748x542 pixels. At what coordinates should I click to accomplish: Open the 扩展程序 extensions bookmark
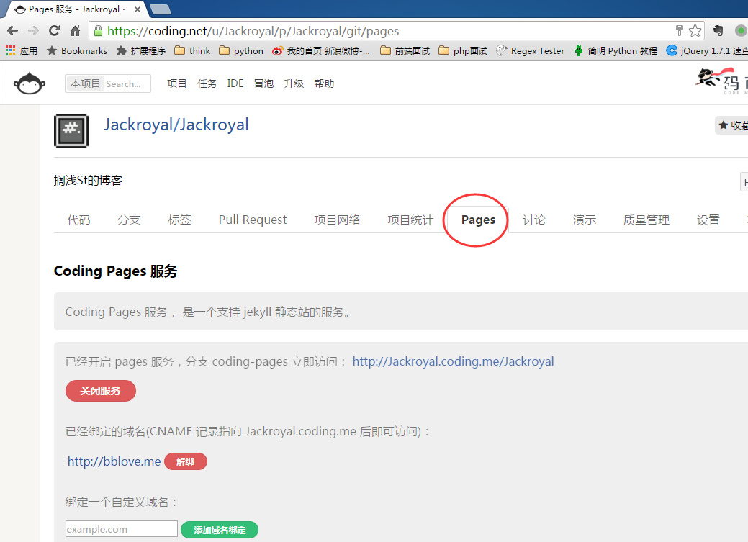[141, 50]
